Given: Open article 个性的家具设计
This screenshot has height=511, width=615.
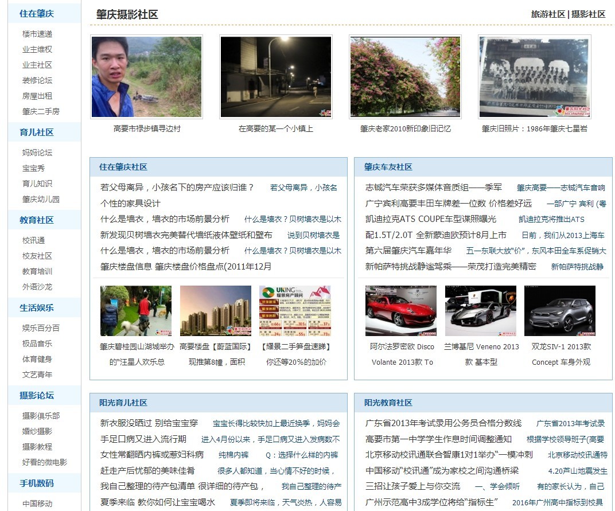Looking at the screenshot, I should [130, 204].
